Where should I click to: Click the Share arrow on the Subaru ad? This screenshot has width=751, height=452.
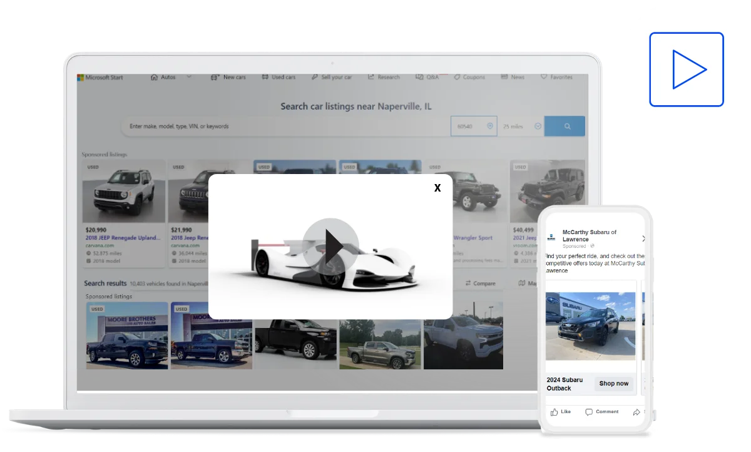636,412
